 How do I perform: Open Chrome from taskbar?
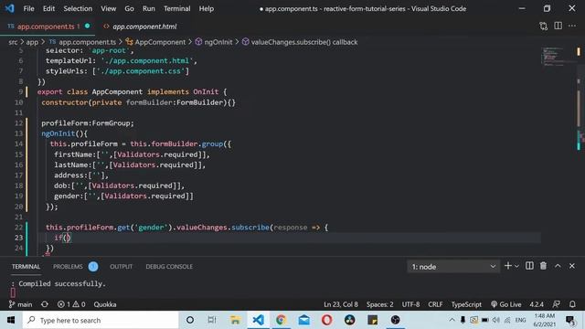281,320
